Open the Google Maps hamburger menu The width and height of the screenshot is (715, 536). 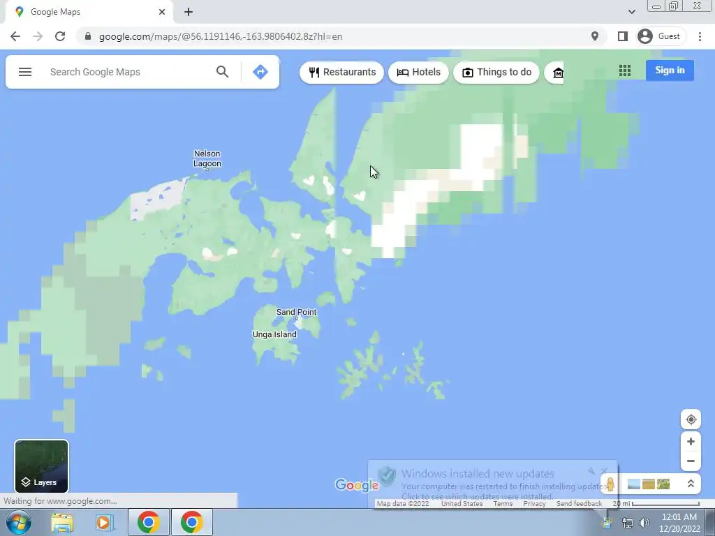tap(25, 72)
